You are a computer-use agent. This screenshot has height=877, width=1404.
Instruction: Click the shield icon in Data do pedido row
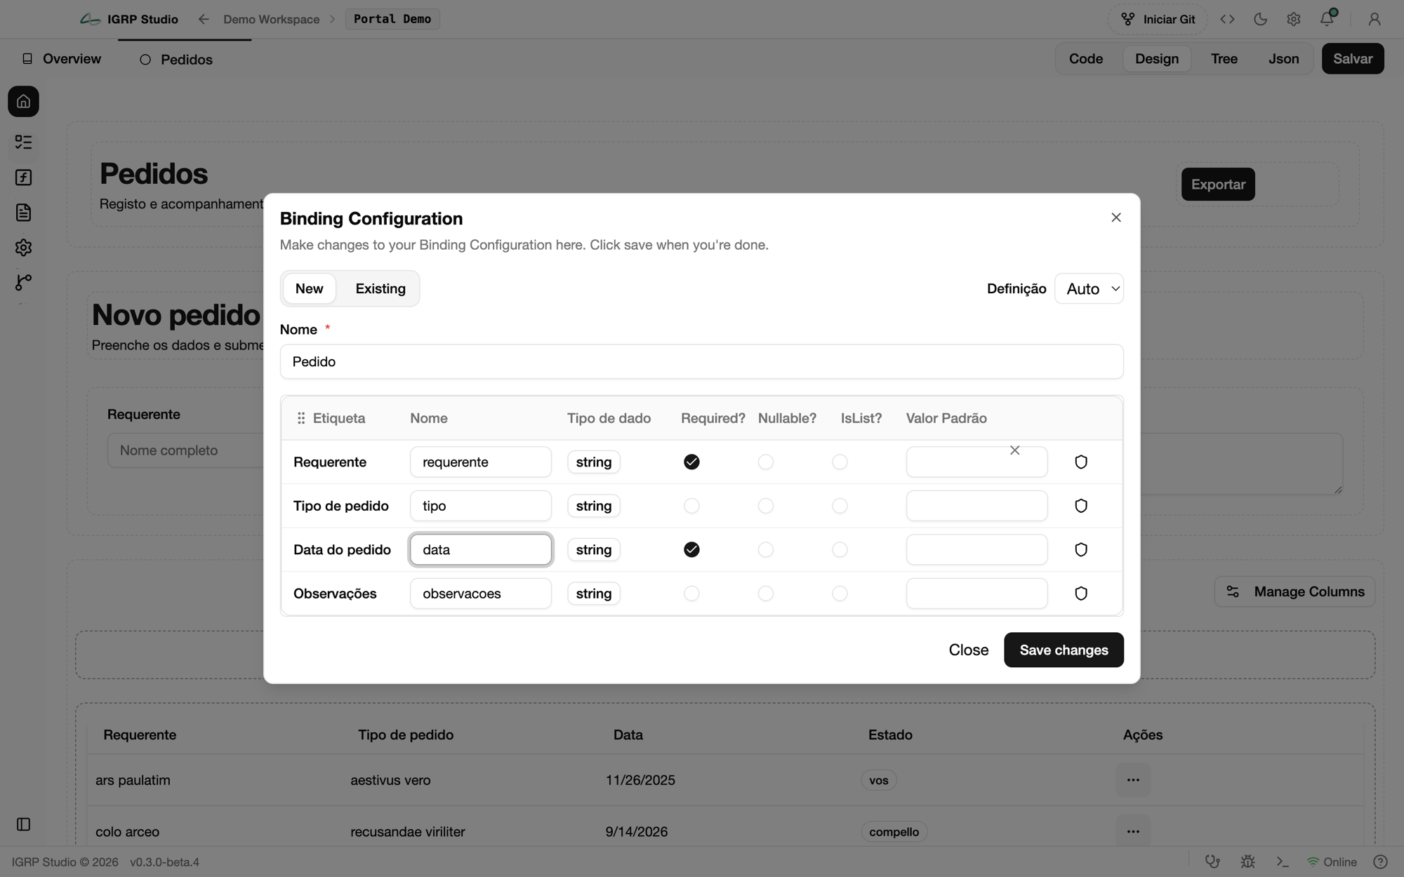[x=1081, y=549]
